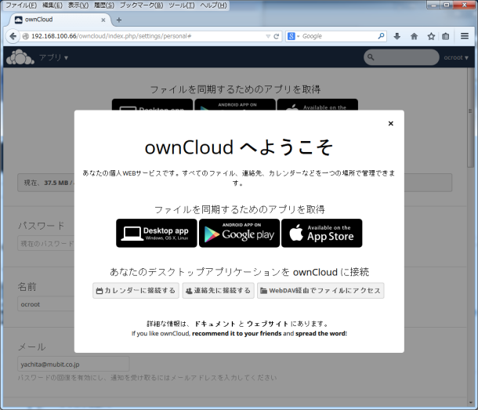Open the Google Play badge in dialog
Viewport: 478px width, 410px height.
tap(239, 233)
